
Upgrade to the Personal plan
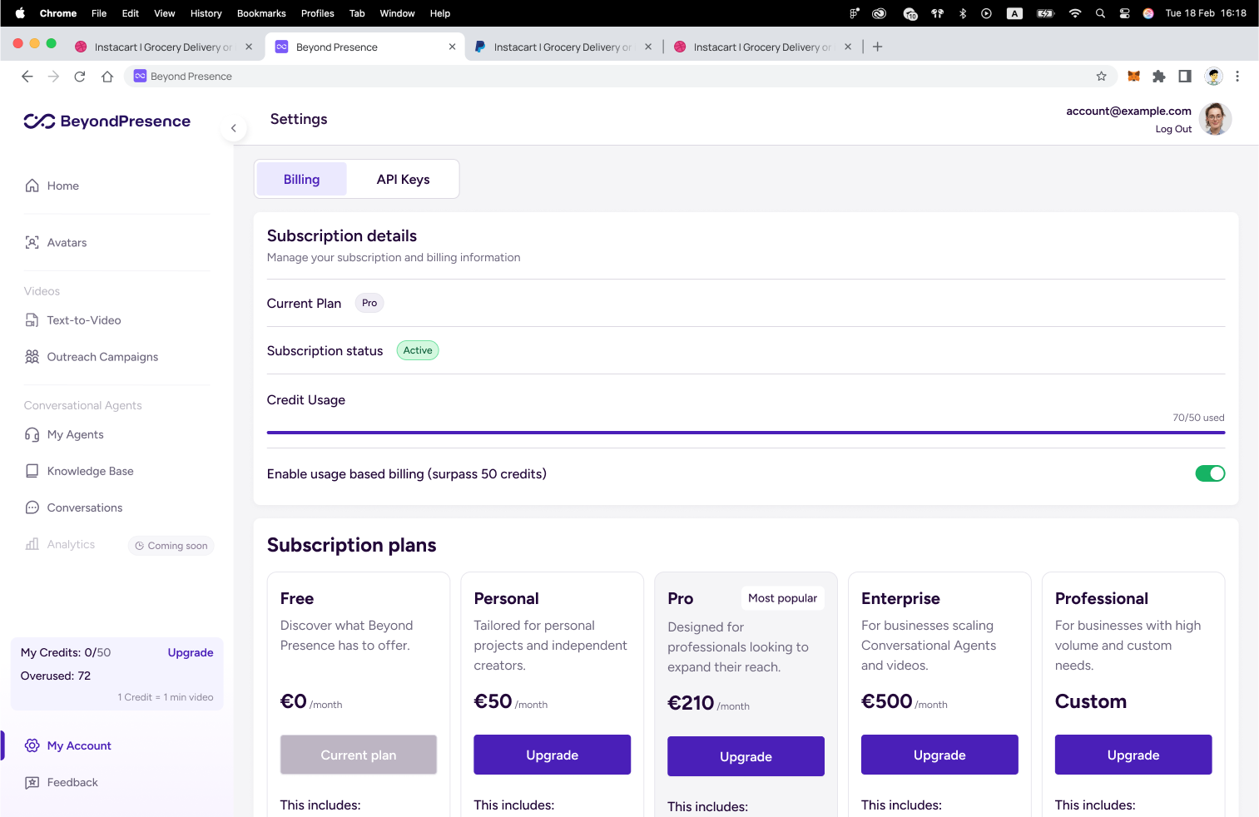552,755
